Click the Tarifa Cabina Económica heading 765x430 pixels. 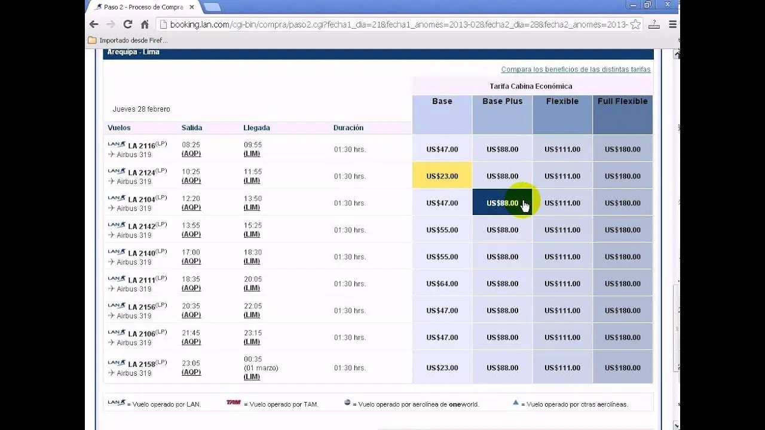(531, 86)
